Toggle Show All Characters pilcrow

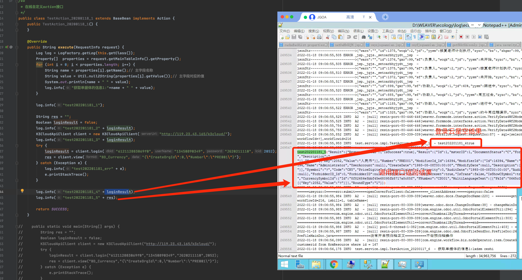pyautogui.click(x=415, y=37)
